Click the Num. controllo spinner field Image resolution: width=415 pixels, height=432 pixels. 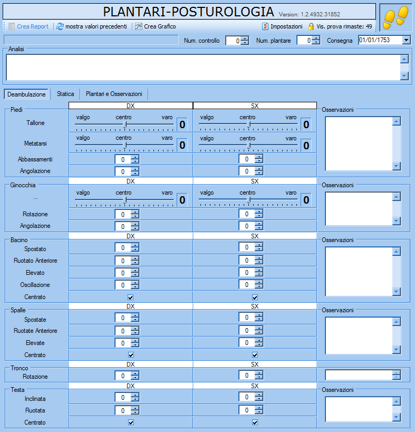(x=237, y=41)
